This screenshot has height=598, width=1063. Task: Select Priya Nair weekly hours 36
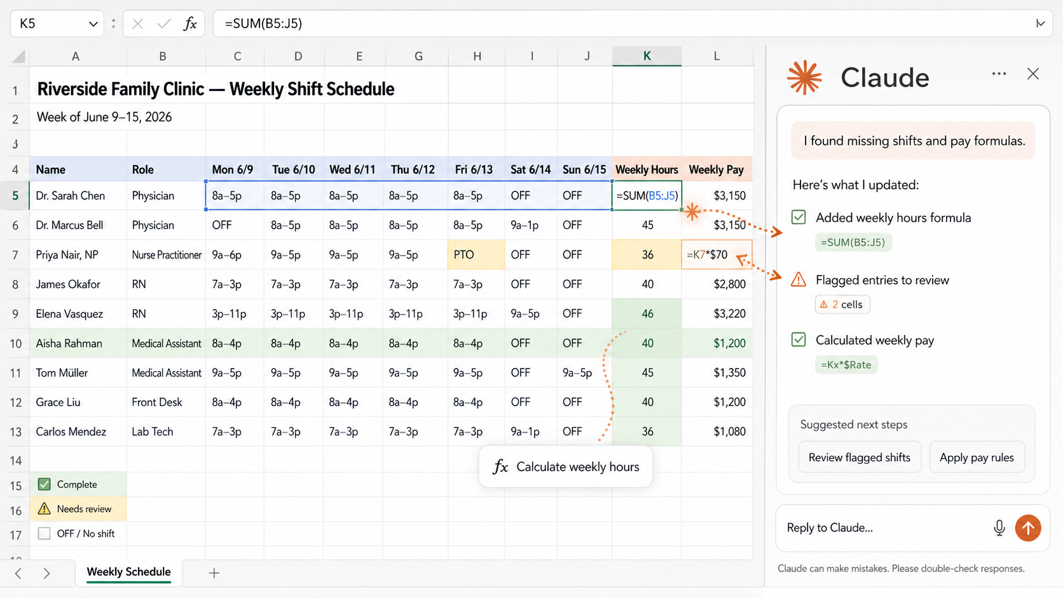coord(647,254)
